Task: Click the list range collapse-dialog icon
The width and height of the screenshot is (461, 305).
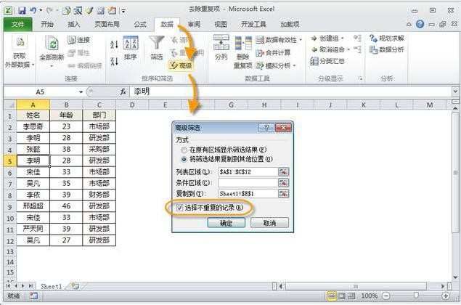Action: [283, 172]
